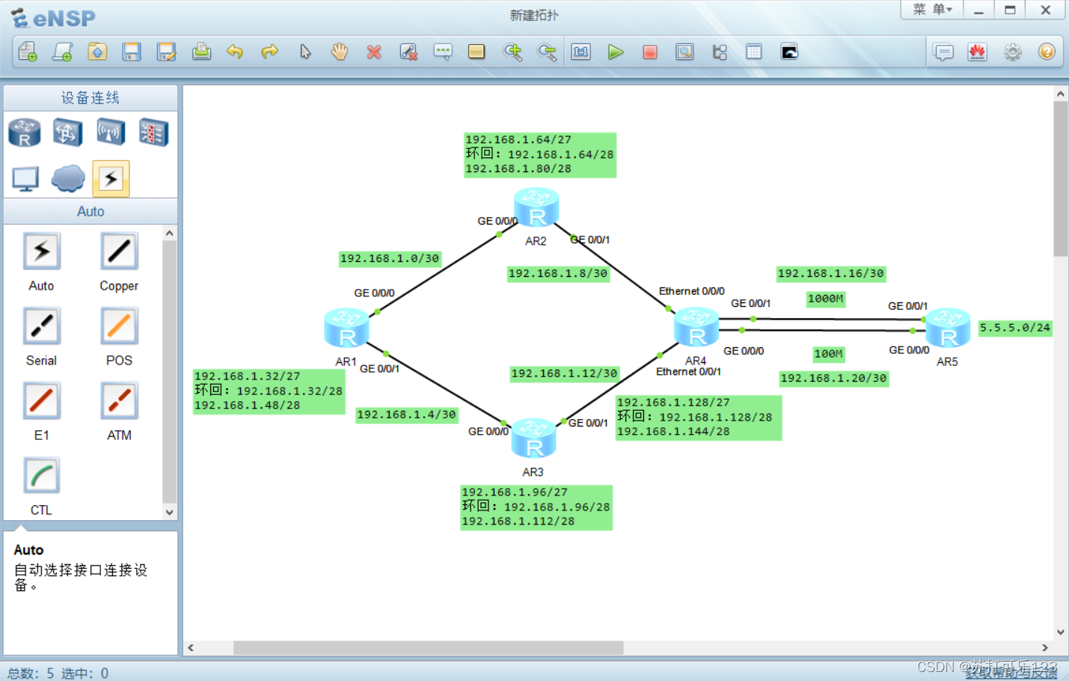
Task: Select the highlighted connection lines category icon
Action: pyautogui.click(x=111, y=178)
